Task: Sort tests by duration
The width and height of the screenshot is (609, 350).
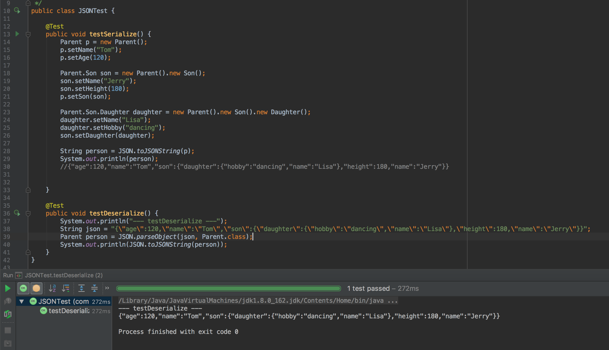Action: click(66, 288)
